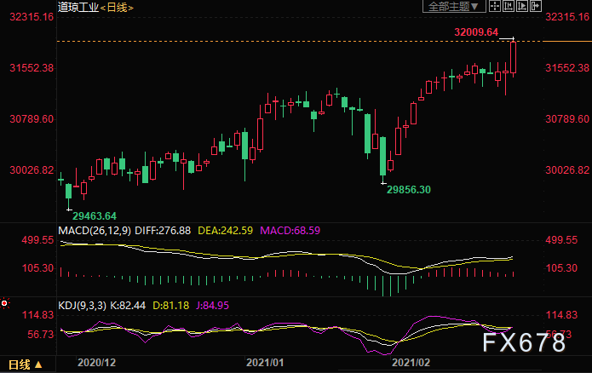Click the MACD:68.59 value

[290, 231]
